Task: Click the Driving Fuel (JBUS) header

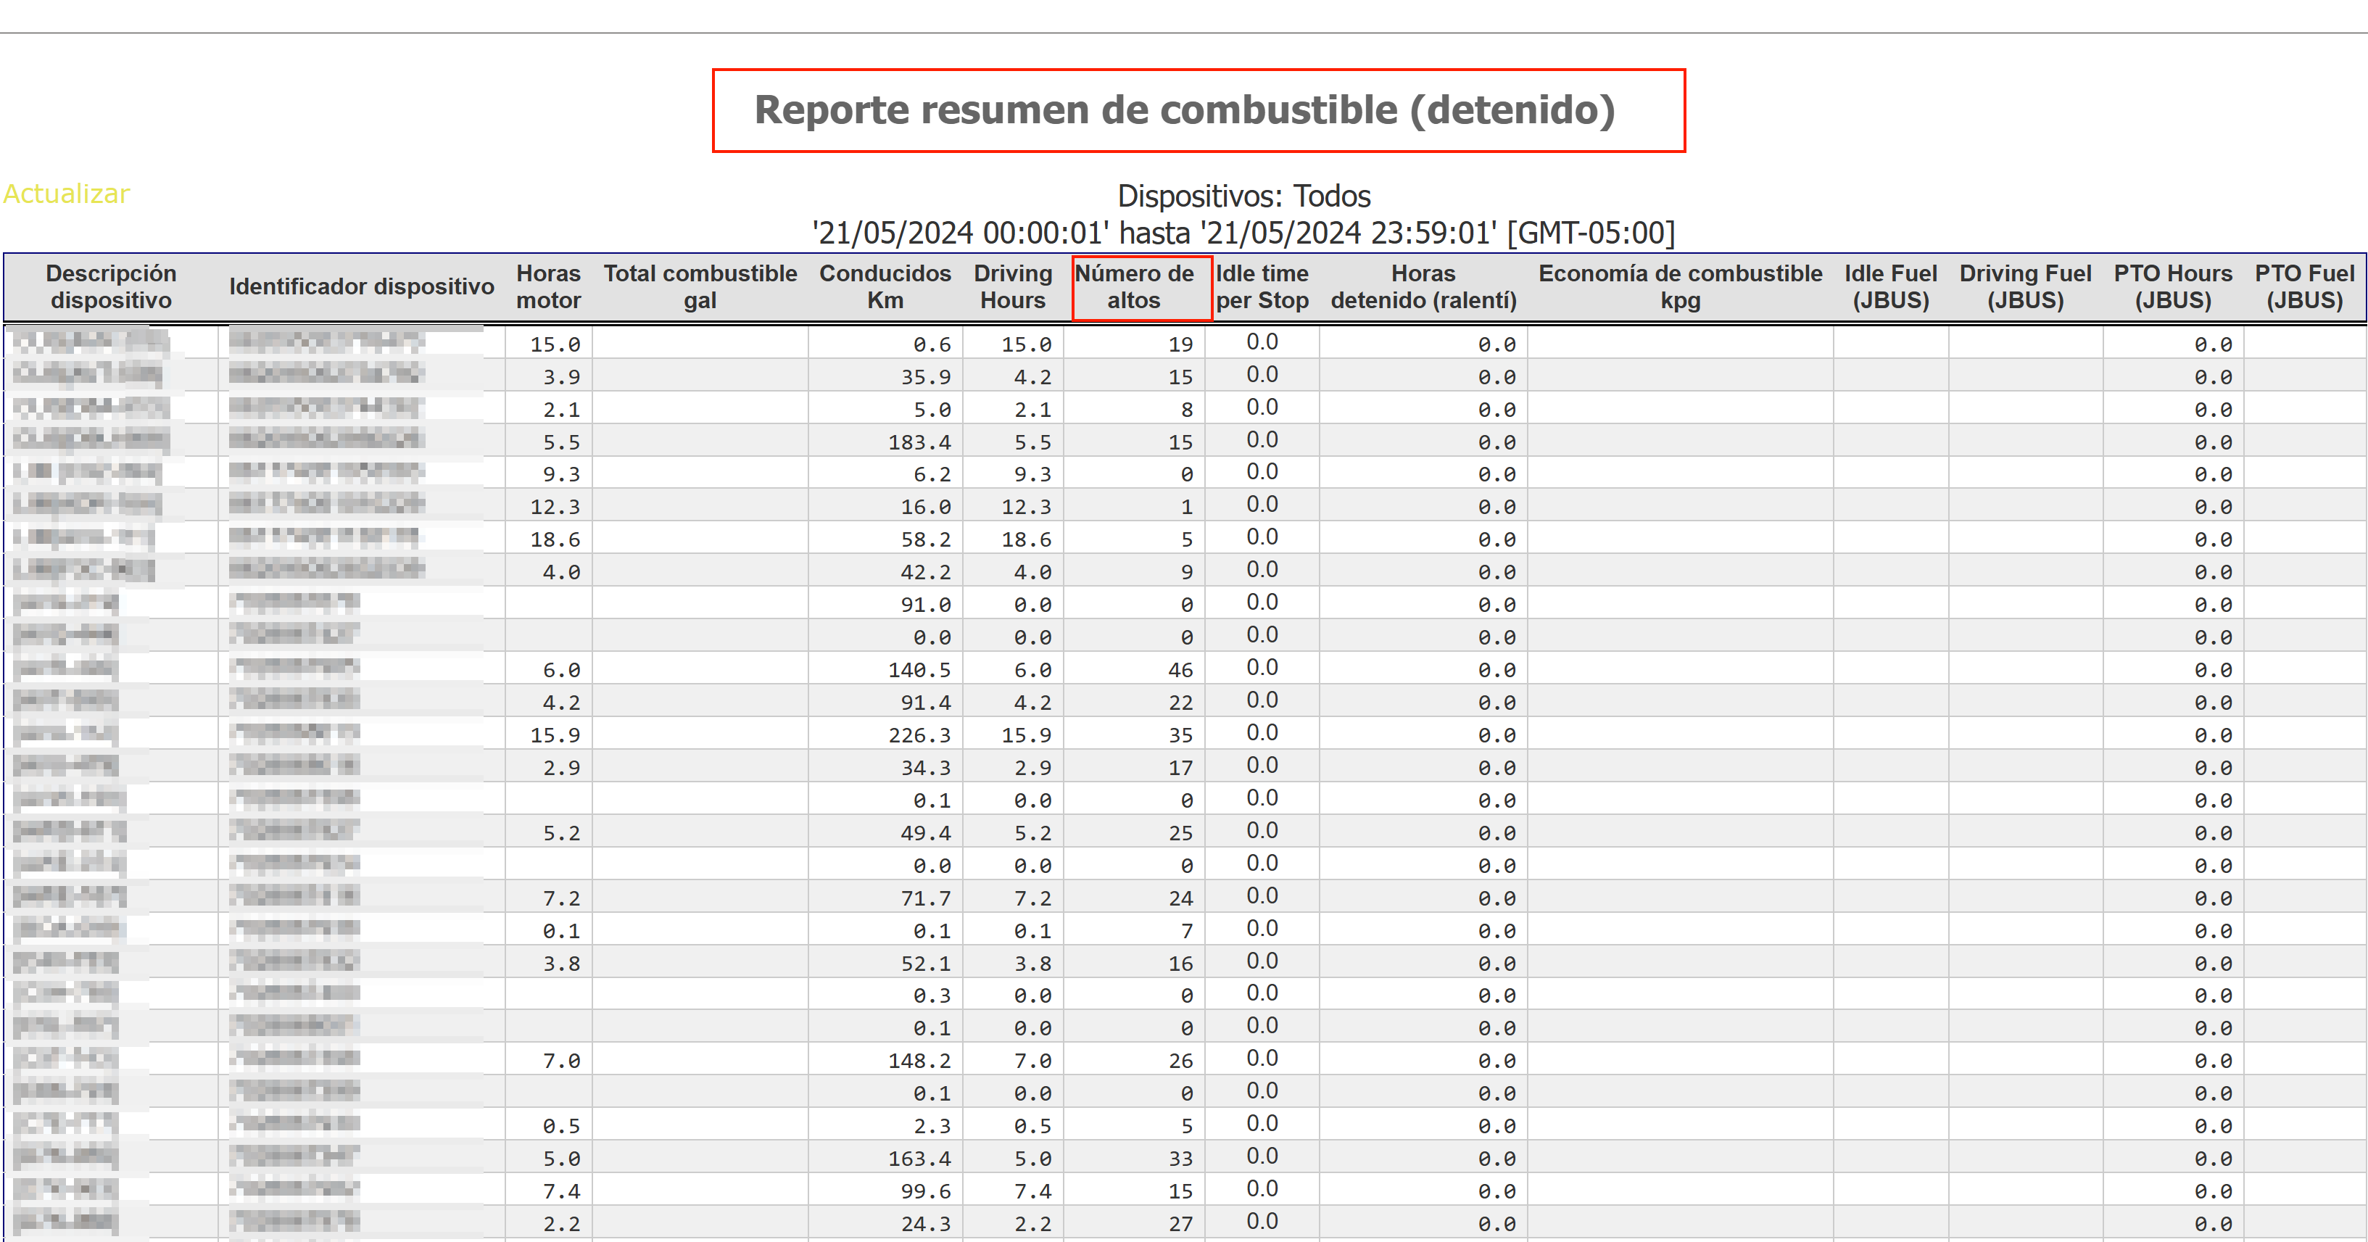Action: tap(2025, 287)
